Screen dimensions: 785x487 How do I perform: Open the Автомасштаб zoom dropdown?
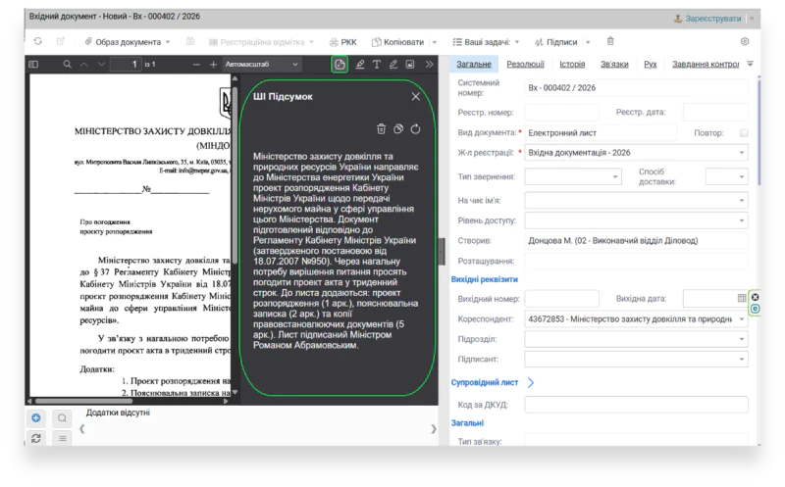pyautogui.click(x=262, y=64)
